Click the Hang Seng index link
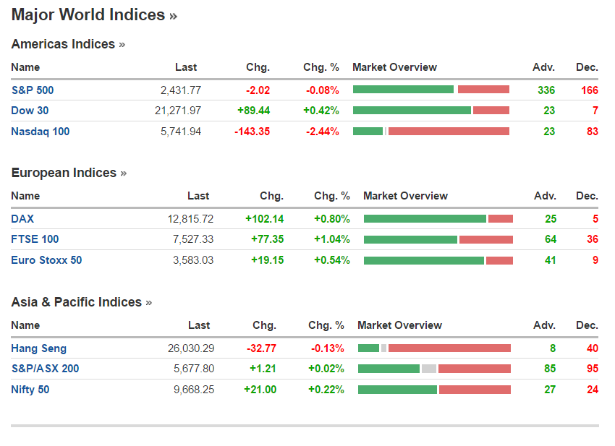Image resolution: width=615 pixels, height=446 pixels. click(x=38, y=348)
